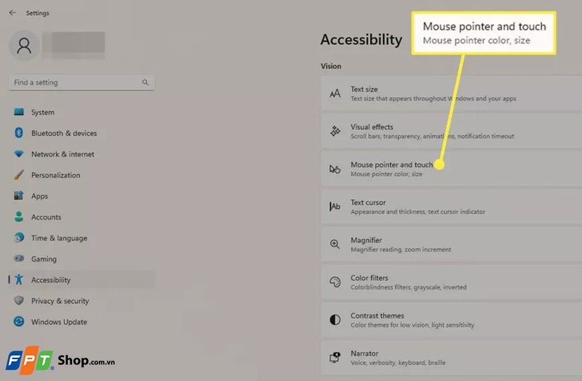Open the Narrator setting
582x381 pixels.
click(x=451, y=358)
